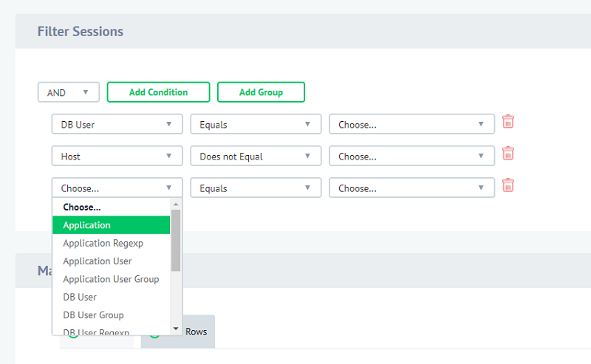Delete the Host condition row
The image size is (591, 364).
pos(508,154)
